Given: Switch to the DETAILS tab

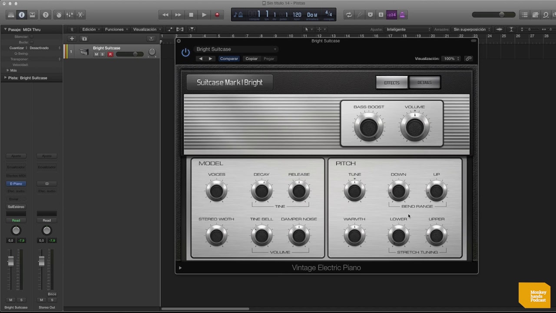Looking at the screenshot, I should 425,83.
